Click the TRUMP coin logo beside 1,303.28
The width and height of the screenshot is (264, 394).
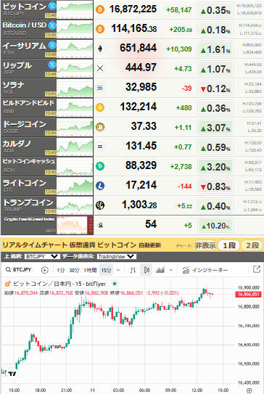[100, 205]
